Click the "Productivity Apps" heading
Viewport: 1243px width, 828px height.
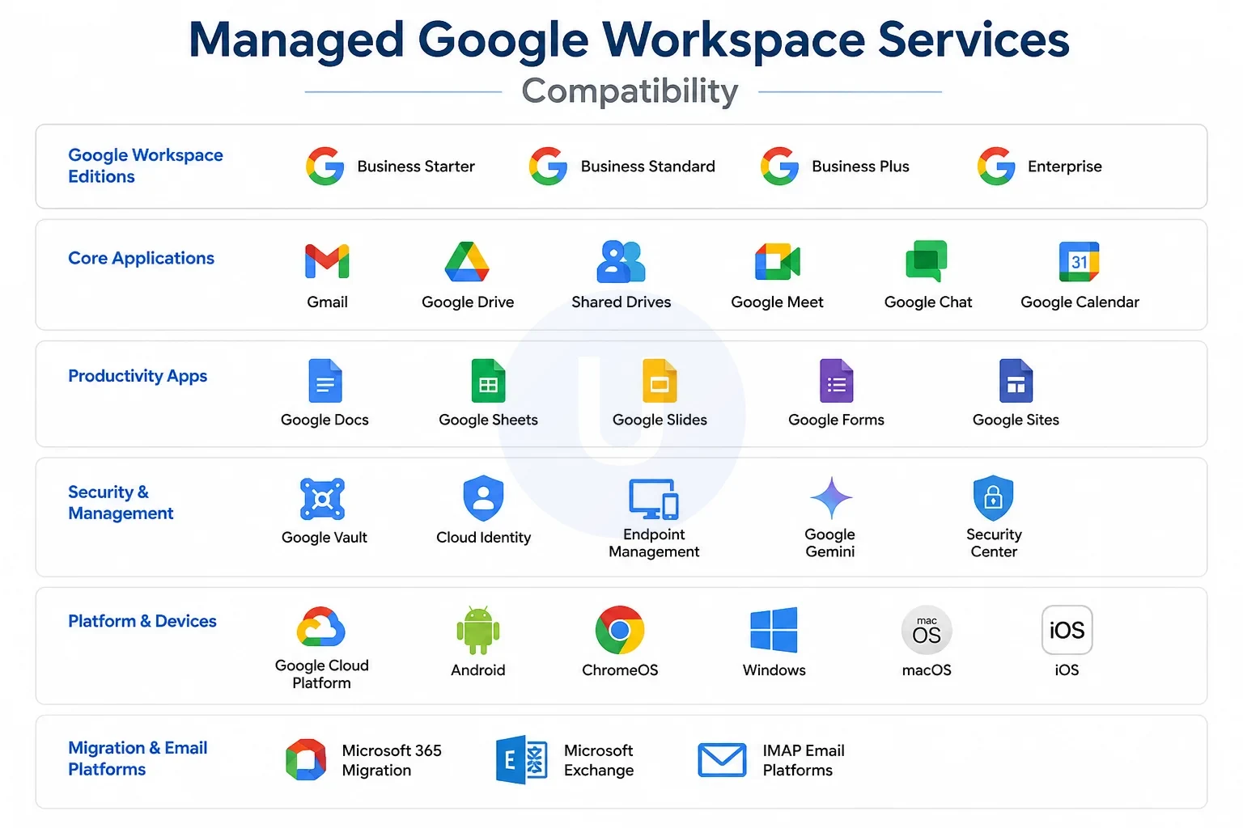coord(138,376)
